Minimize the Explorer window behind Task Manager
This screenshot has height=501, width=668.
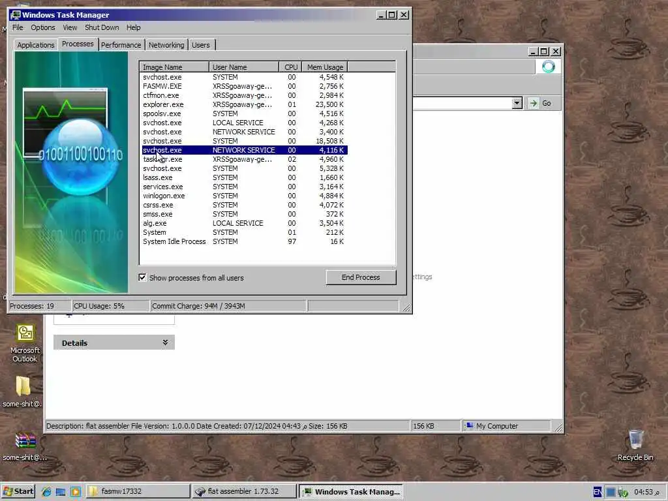533,52
